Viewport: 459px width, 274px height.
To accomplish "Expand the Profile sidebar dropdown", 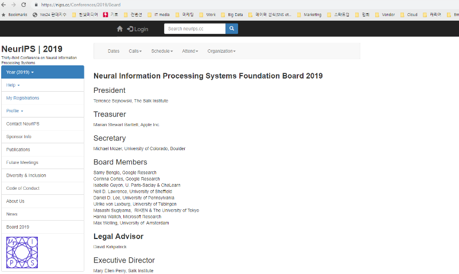I will [42, 111].
